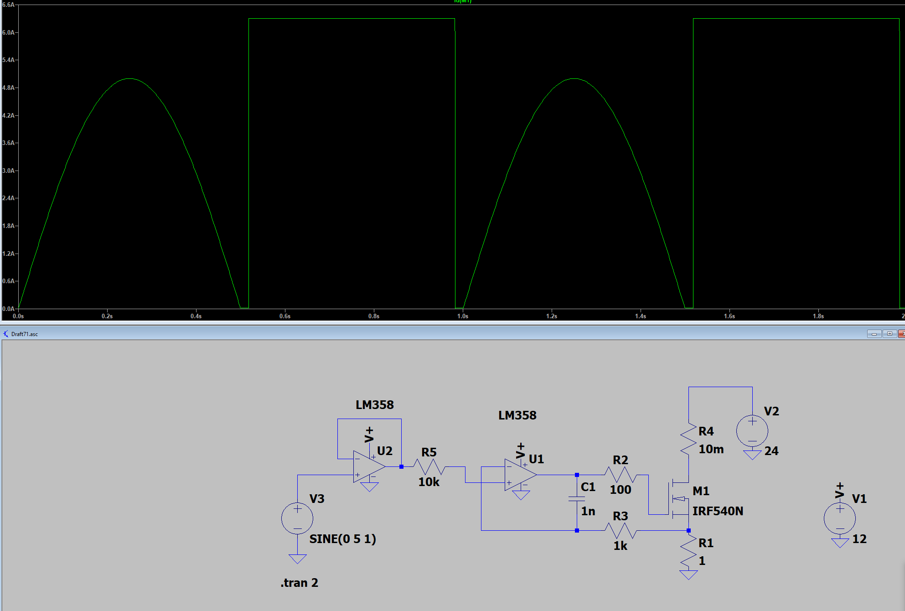Viewport: 905px width, 611px height.
Task: Select the M1 MOSFET transistor symbol
Action: pos(678,498)
